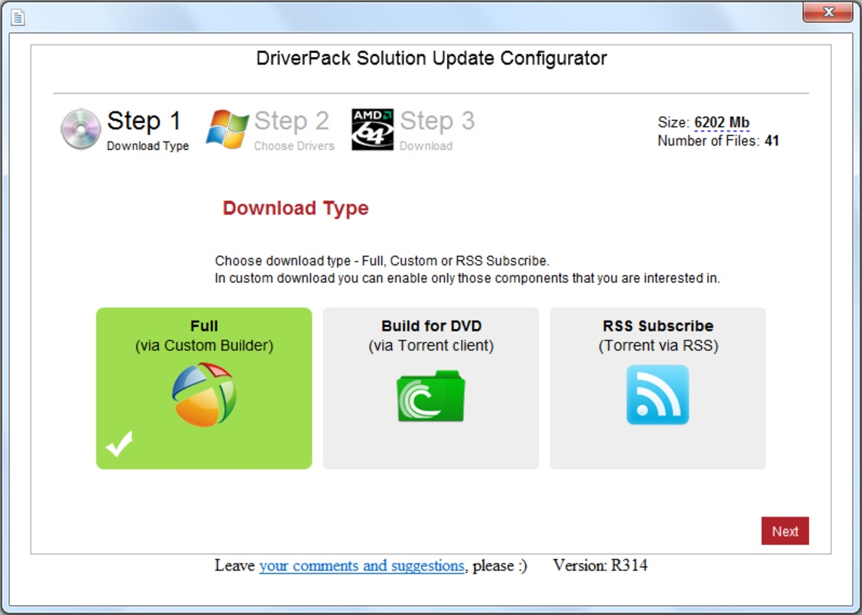Select the Full via Custom Builder option
This screenshot has width=862, height=615.
[x=204, y=388]
